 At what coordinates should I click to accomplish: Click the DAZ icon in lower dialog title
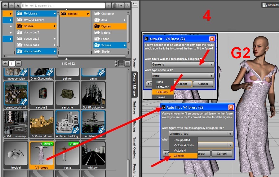coord(163,107)
